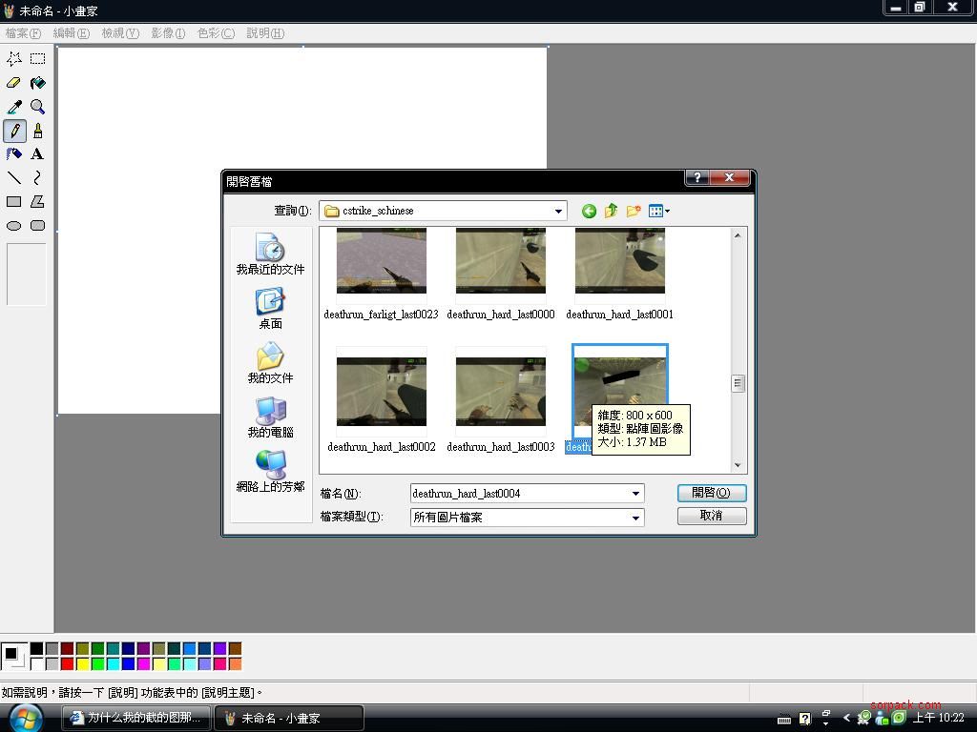Create a new folder in dialog

633,211
